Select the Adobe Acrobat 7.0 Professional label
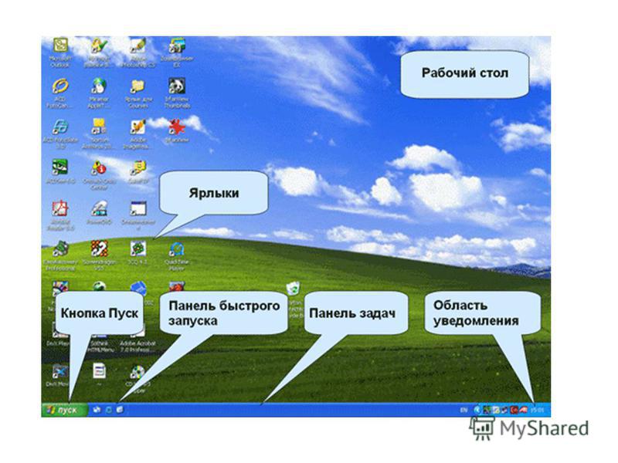This screenshot has width=618, height=463. click(138, 346)
